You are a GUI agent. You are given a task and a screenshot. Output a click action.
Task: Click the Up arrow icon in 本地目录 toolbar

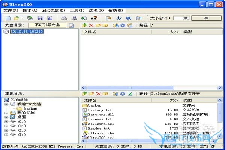coord(84,94)
